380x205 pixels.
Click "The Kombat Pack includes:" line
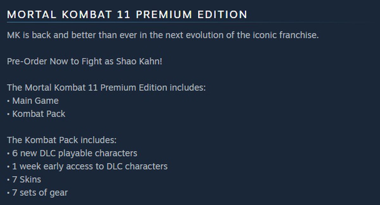pos(62,140)
